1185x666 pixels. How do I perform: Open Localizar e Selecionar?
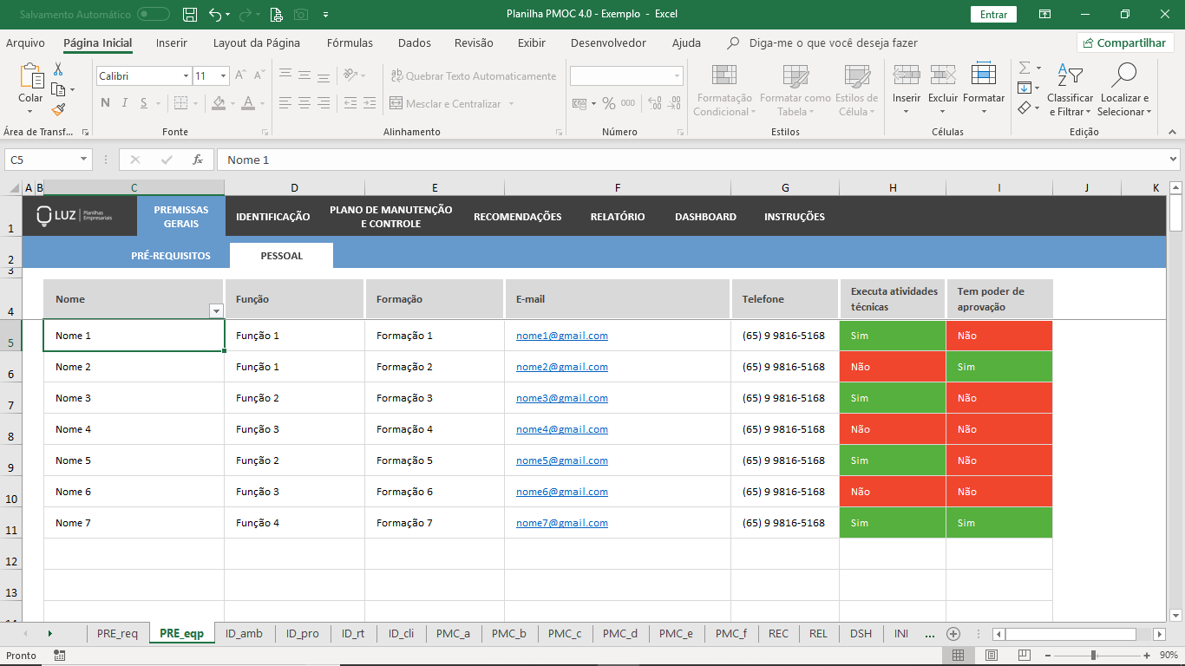(1124, 89)
